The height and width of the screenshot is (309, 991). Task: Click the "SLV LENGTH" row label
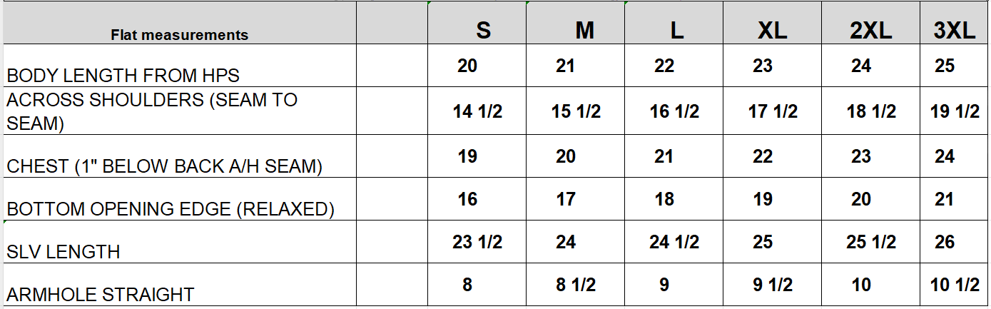pos(63,252)
